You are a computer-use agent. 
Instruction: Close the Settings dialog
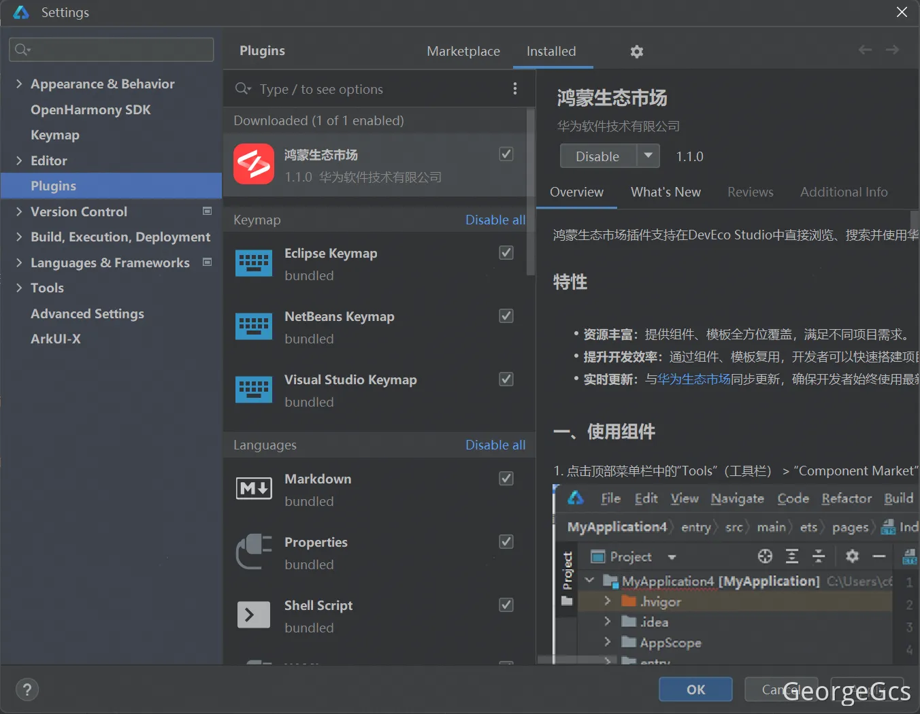click(x=902, y=12)
